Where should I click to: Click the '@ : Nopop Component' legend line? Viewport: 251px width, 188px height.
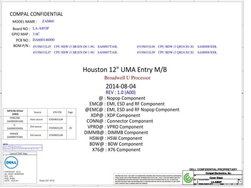[122, 98]
